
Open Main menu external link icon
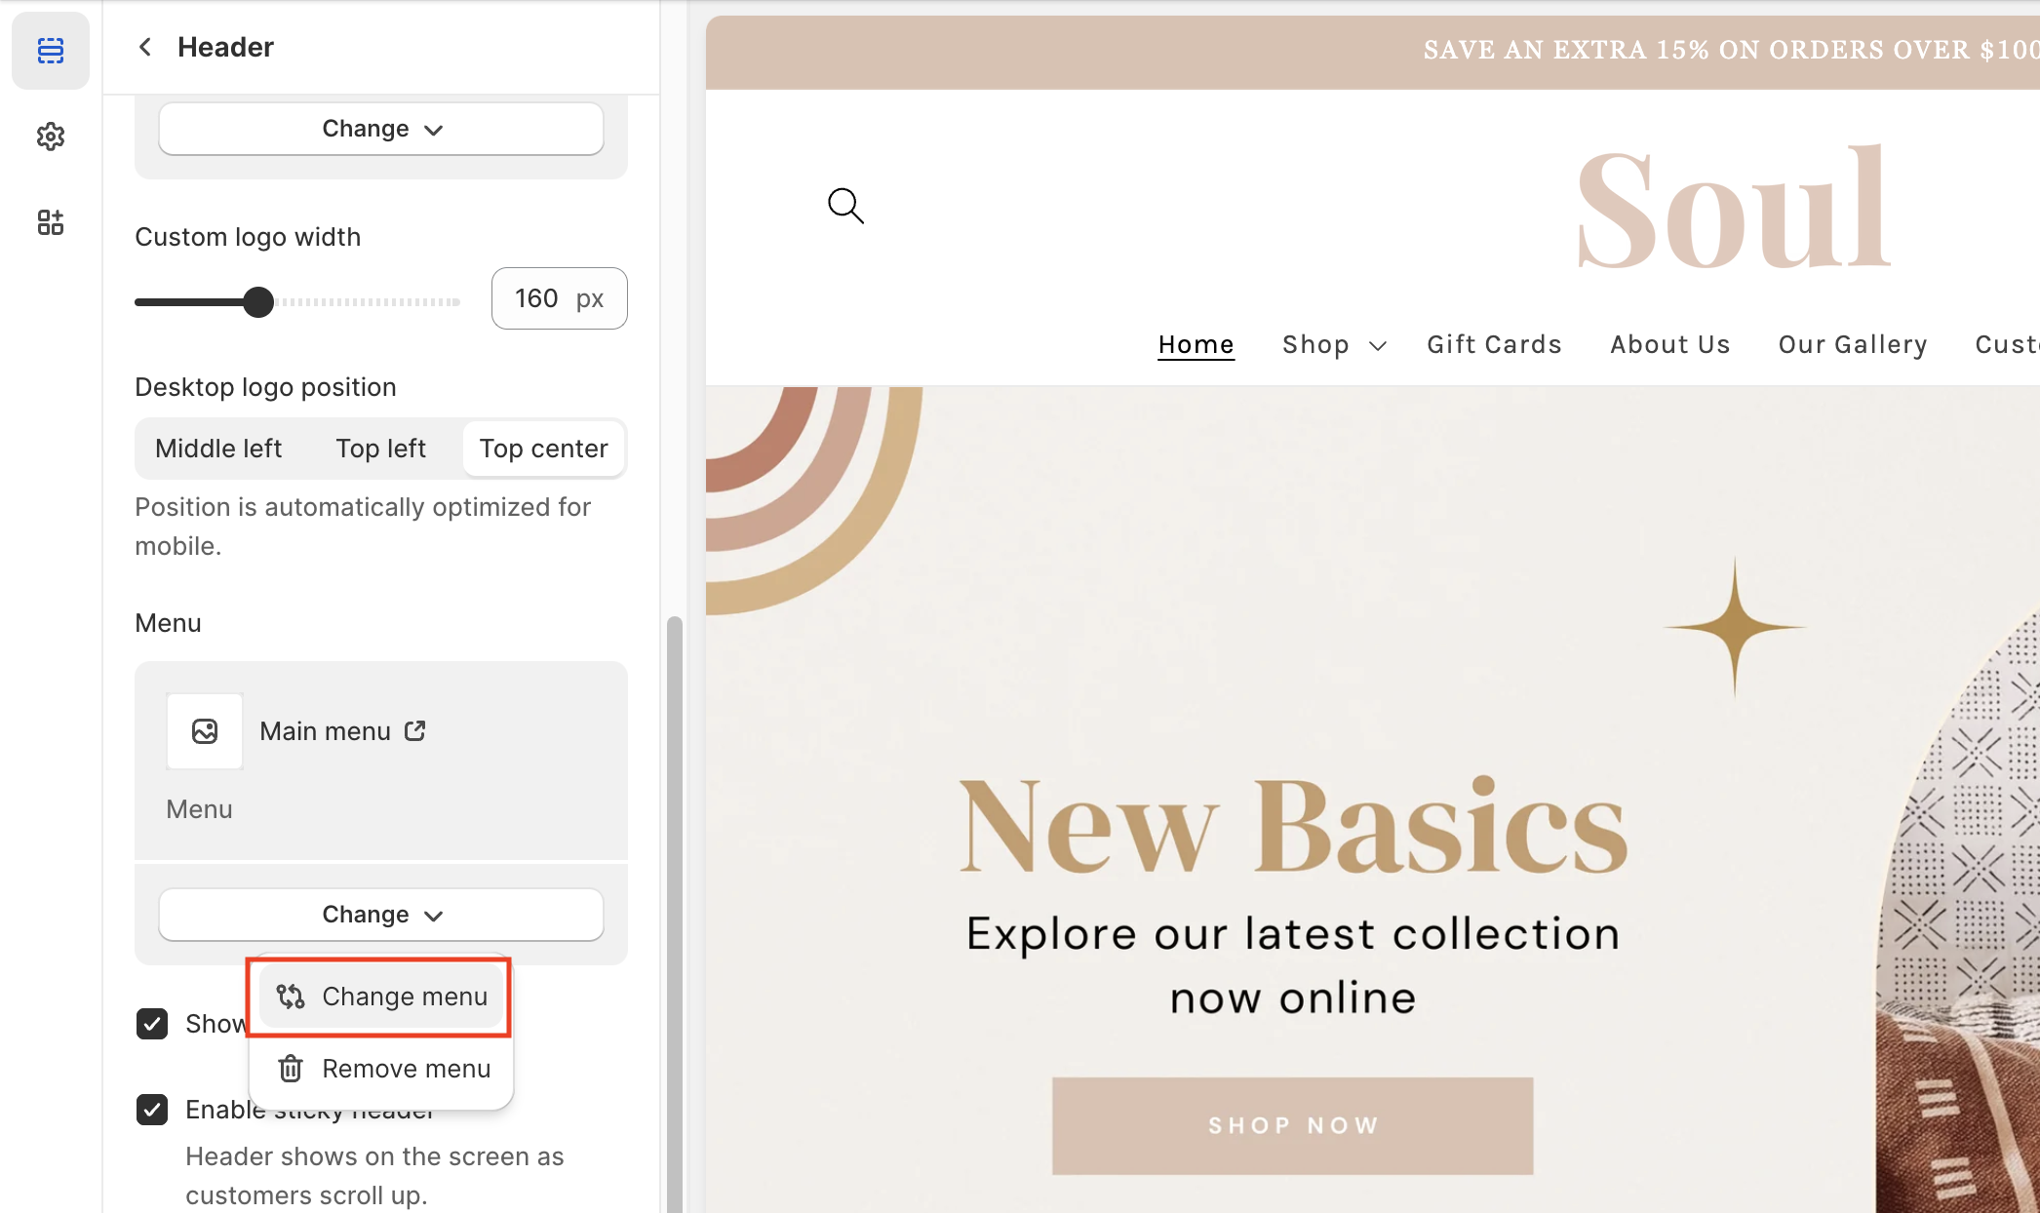[x=415, y=731]
